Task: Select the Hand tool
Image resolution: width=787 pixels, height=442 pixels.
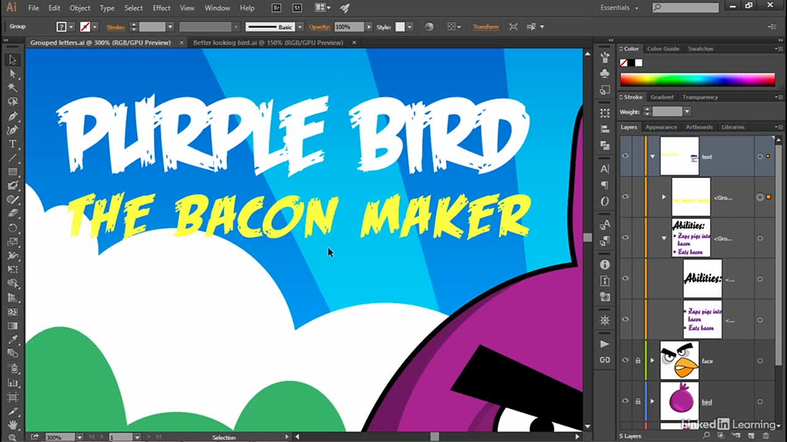Action: pyautogui.click(x=13, y=424)
